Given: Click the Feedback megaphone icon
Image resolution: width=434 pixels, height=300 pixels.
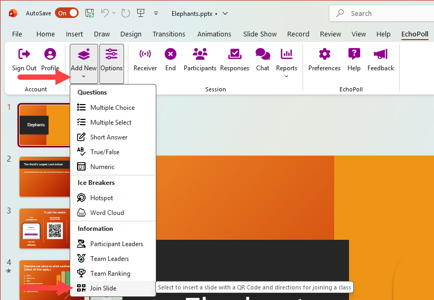Looking at the screenshot, I should [381, 54].
